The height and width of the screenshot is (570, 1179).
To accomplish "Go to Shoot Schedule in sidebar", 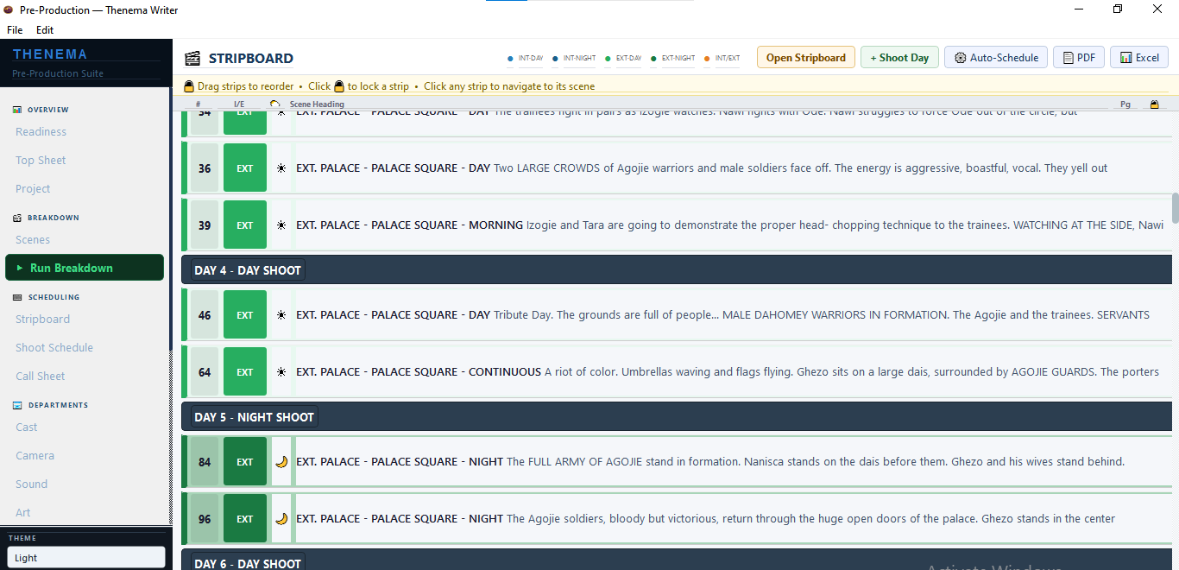I will pyautogui.click(x=54, y=347).
